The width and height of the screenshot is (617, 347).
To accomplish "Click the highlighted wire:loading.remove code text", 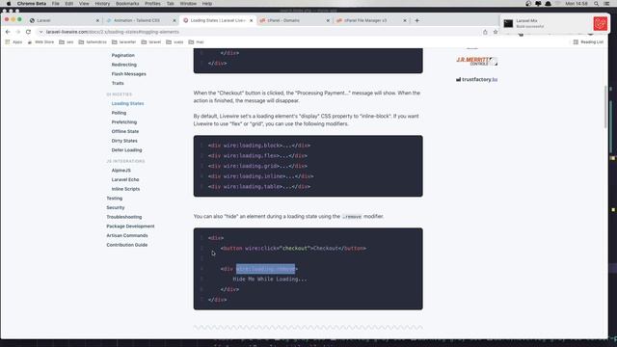I will coord(266,269).
